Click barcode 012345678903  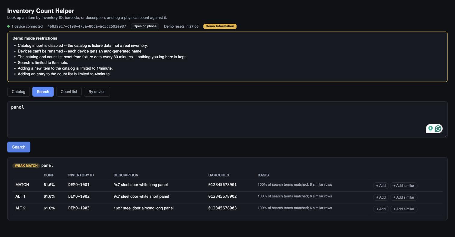click(x=222, y=208)
